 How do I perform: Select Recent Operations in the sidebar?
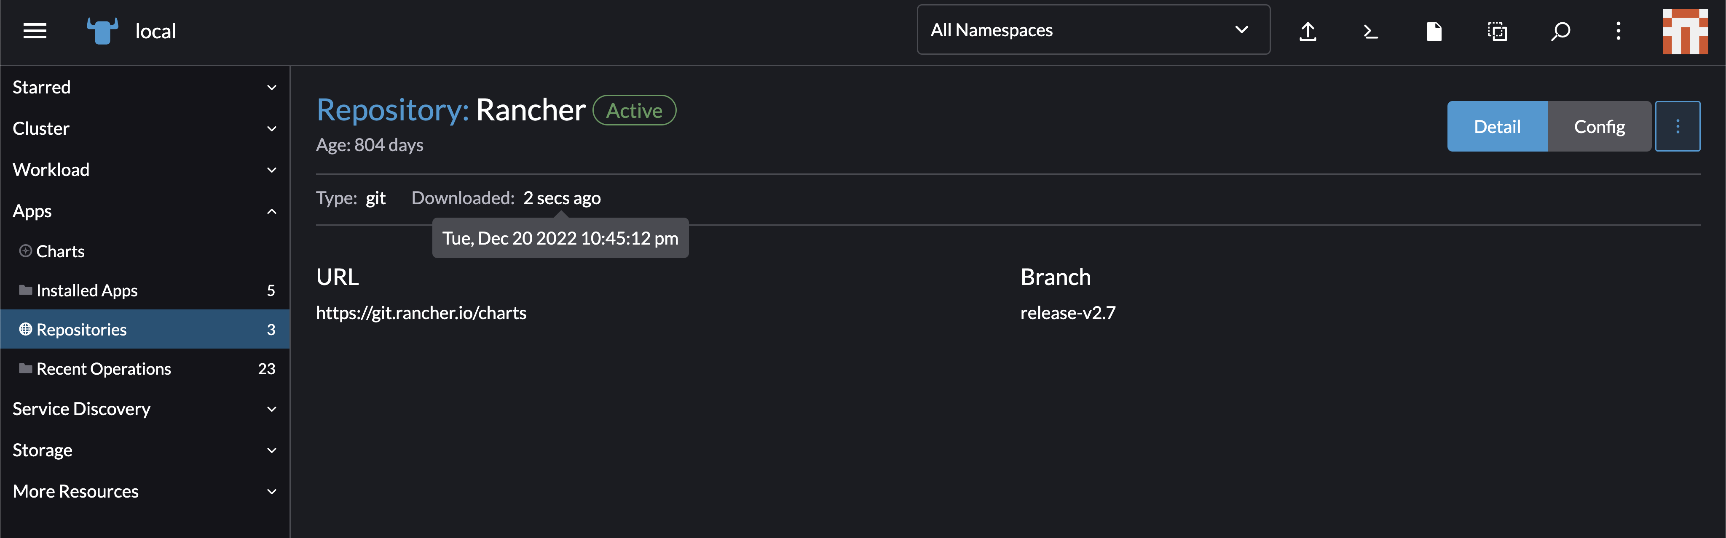point(103,368)
